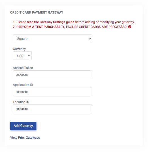The width and height of the screenshot is (148, 152).
Task: Click the Access Token field label
Action: click(x=23, y=68)
